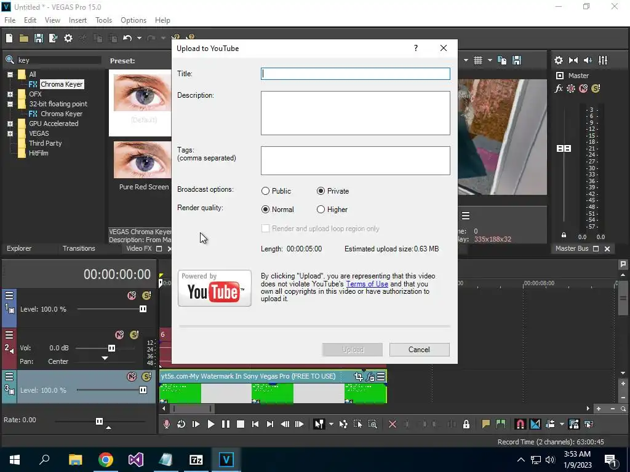This screenshot has height=472, width=630.
Task: Toggle Automatic Crossfades icon
Action: (x=535, y=424)
